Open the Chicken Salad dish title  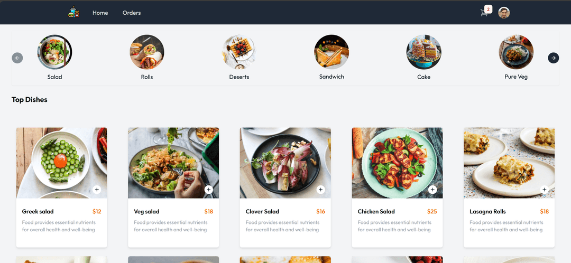(376, 211)
